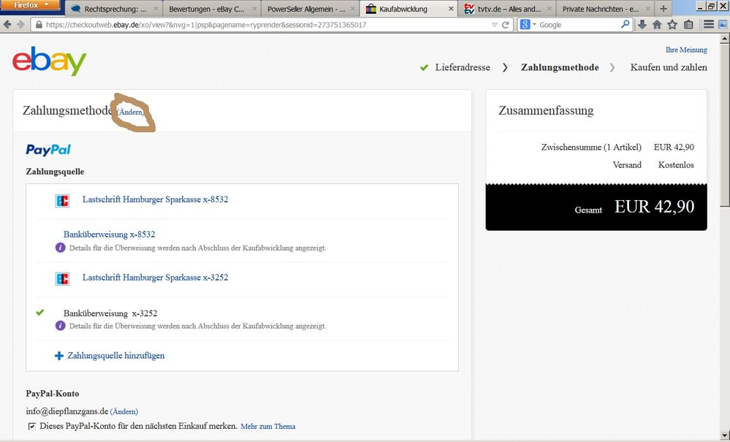Open the Firefox hamburger menu

tap(709, 25)
